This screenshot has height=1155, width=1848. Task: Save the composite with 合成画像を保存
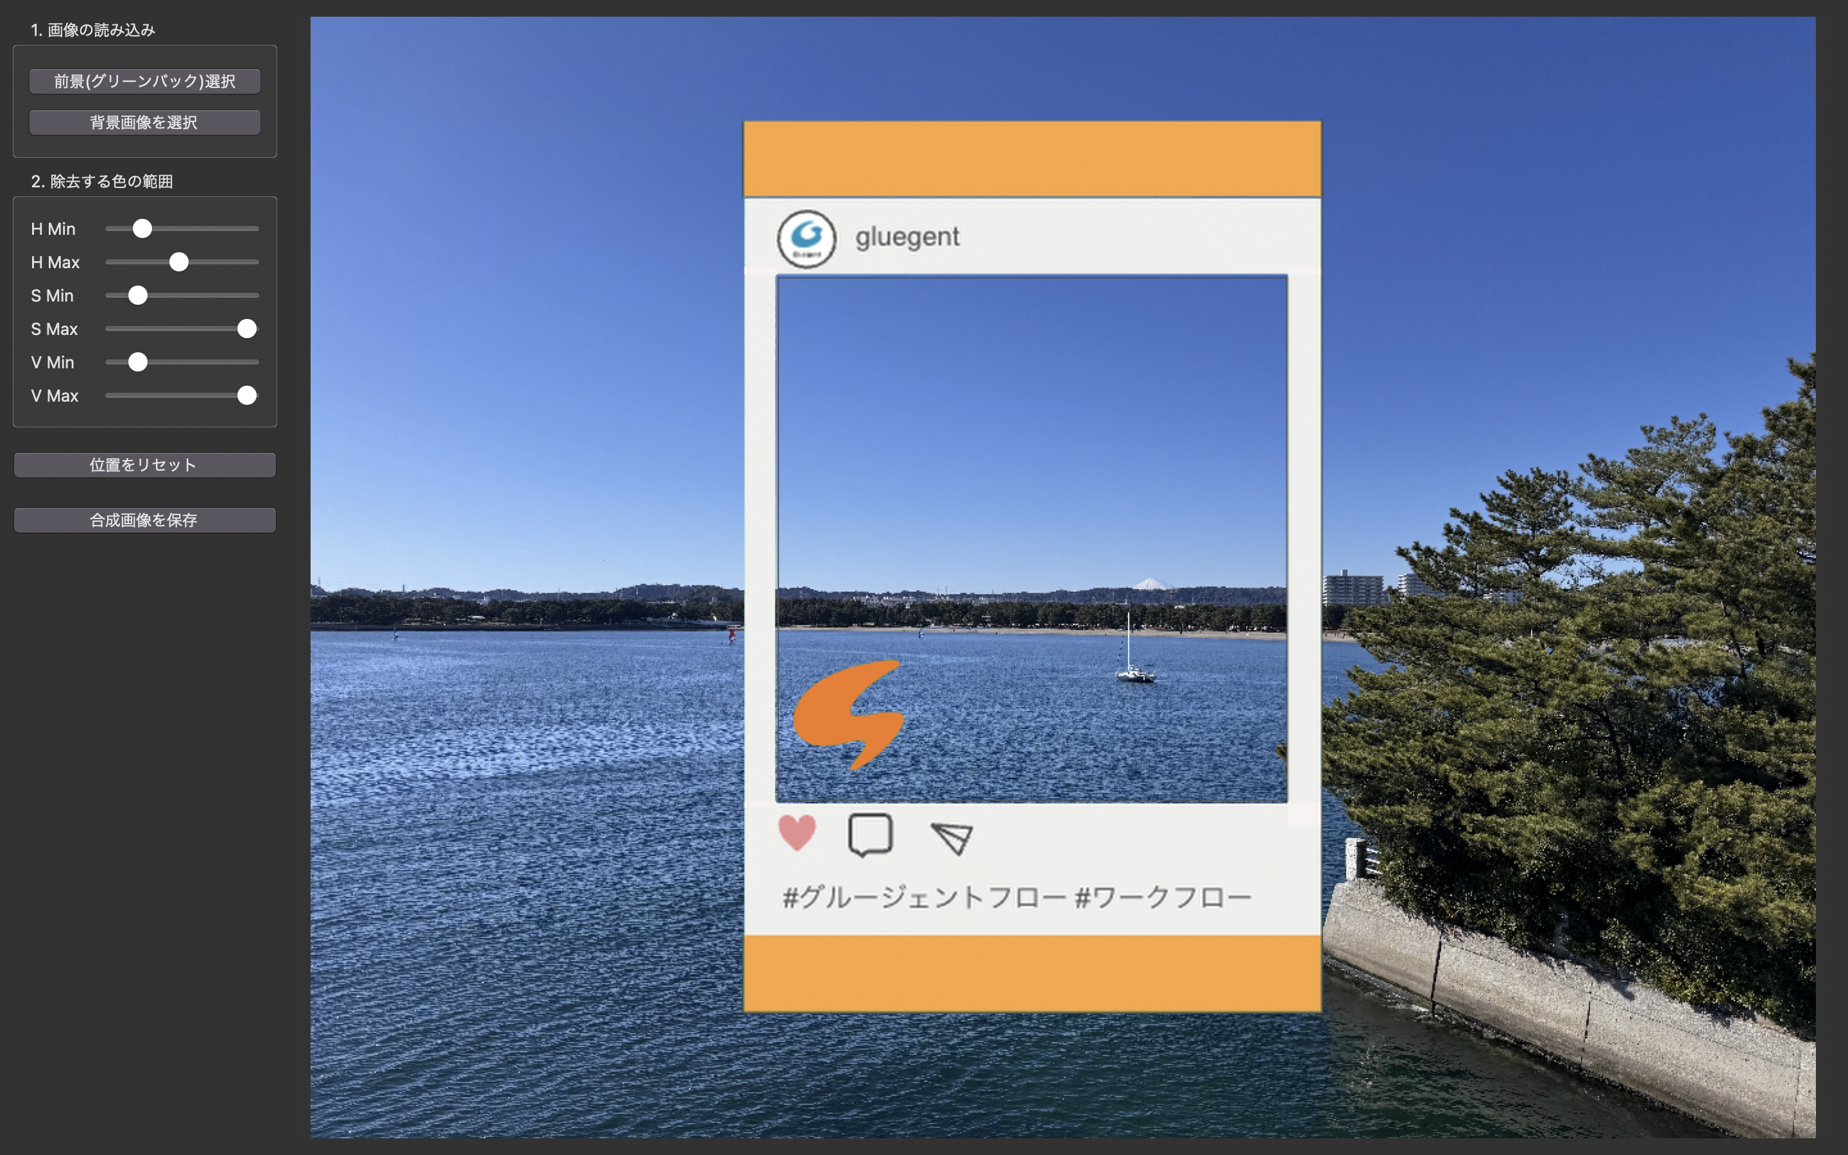click(x=144, y=520)
